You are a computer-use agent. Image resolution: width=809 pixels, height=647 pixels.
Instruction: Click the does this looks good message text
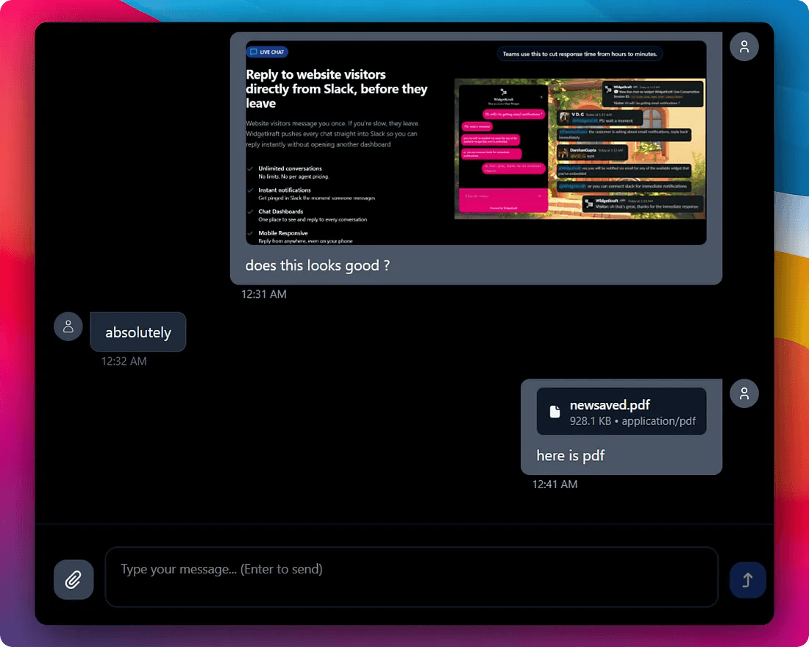[x=317, y=265]
